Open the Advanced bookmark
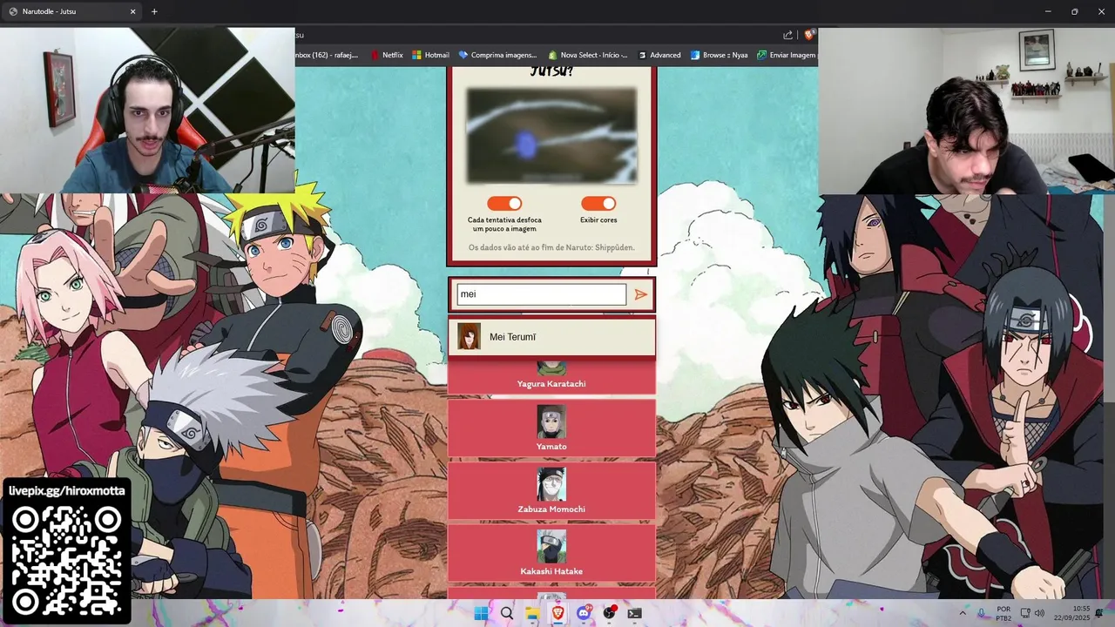 [659, 55]
